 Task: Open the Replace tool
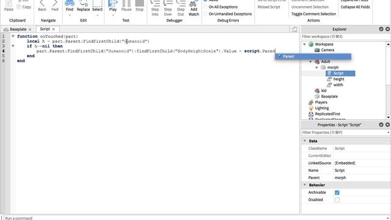83,5
